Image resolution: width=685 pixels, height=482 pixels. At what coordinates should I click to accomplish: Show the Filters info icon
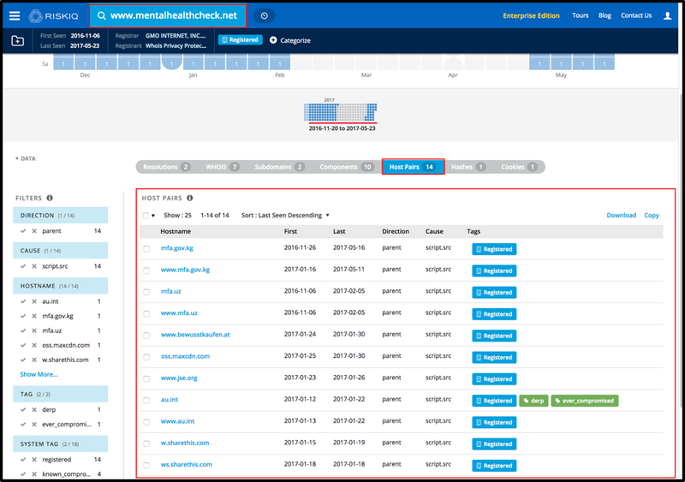coord(50,198)
